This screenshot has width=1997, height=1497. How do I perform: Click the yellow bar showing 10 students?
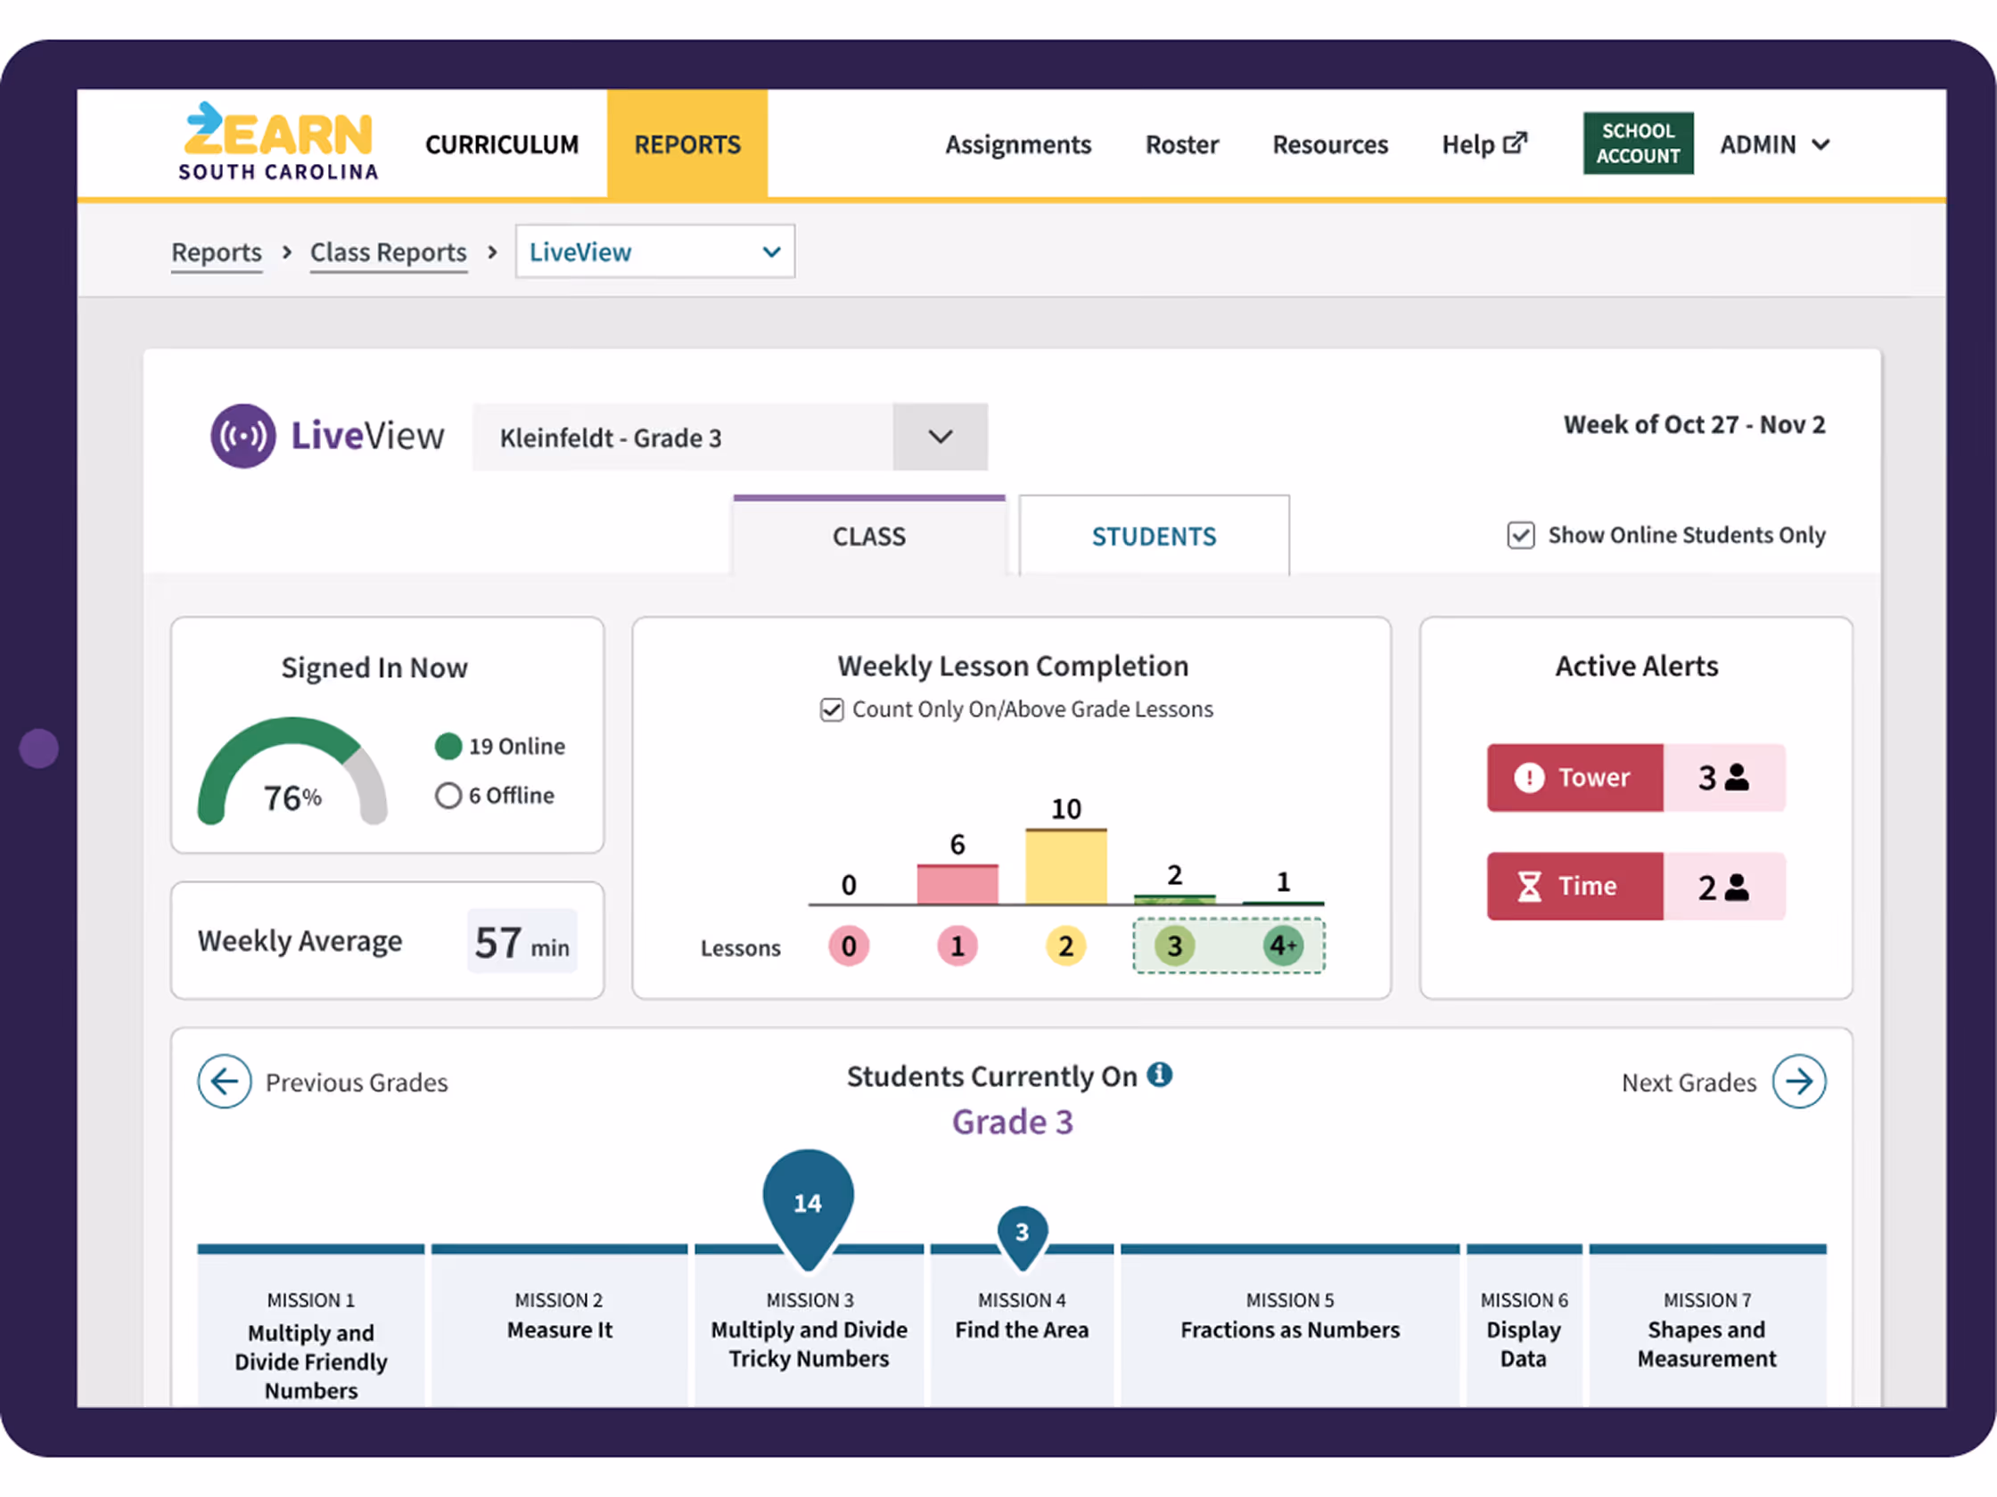click(x=1065, y=866)
